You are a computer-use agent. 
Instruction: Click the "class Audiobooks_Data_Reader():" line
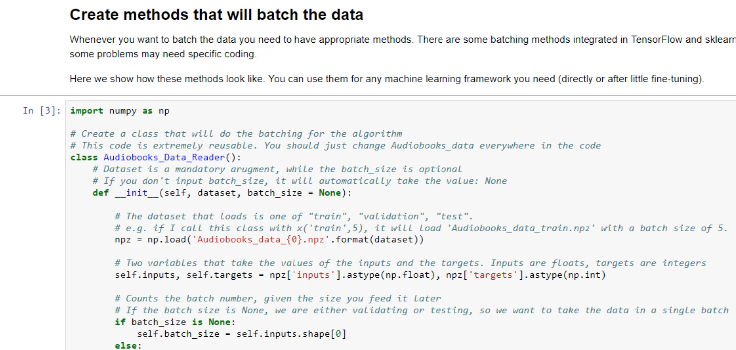[155, 157]
